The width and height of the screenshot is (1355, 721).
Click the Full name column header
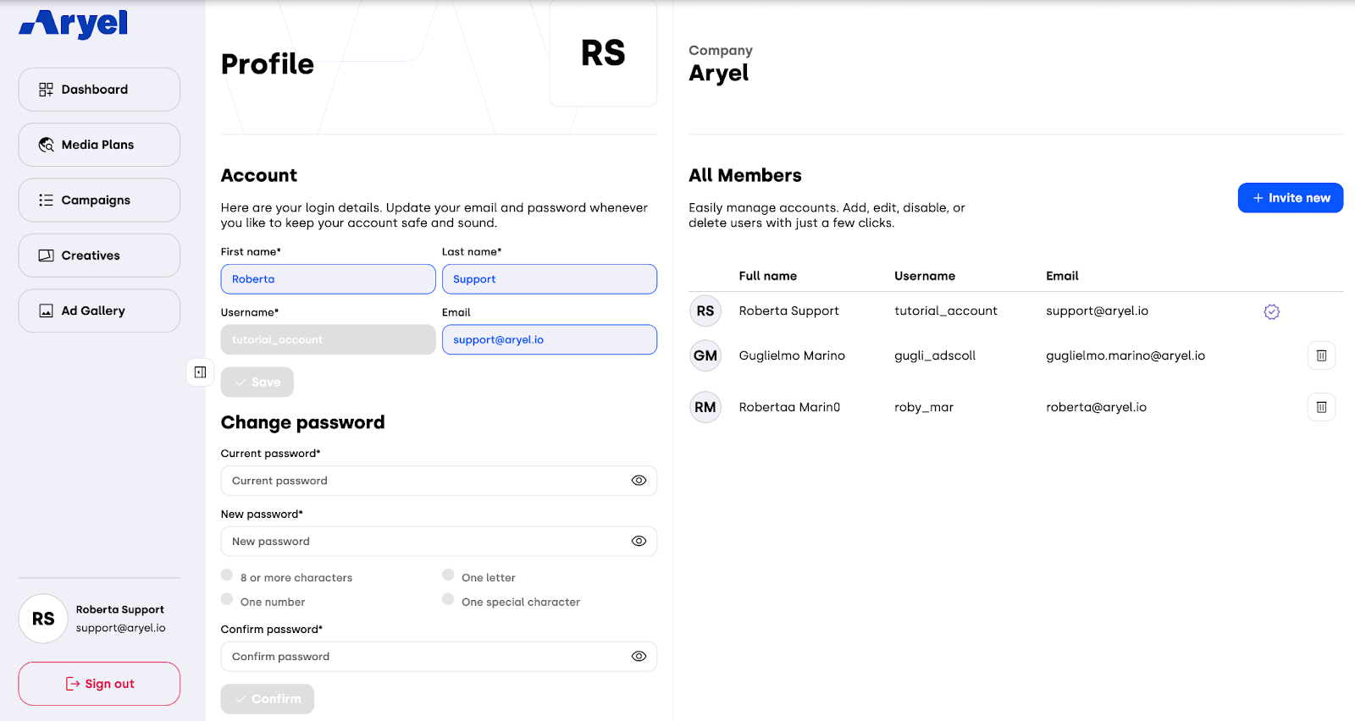[768, 276]
